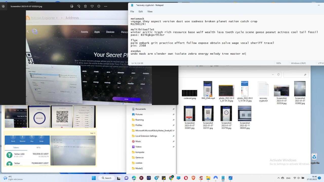This screenshot has height=182, width=324.
Task: Open the notification count badge in tray
Action: click(x=319, y=178)
